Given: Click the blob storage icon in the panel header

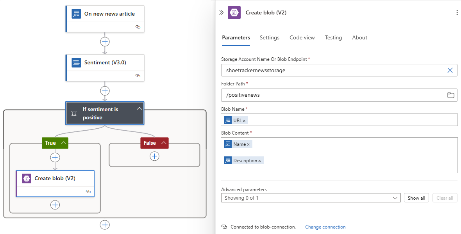Looking at the screenshot, I should 234,12.
